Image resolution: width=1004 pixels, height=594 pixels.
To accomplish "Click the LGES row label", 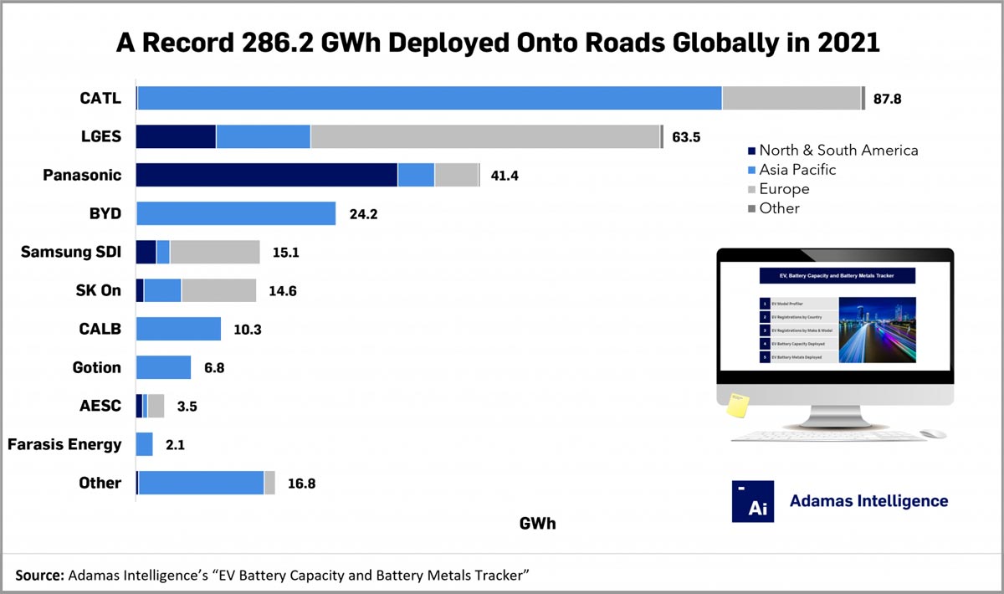I will click(100, 136).
